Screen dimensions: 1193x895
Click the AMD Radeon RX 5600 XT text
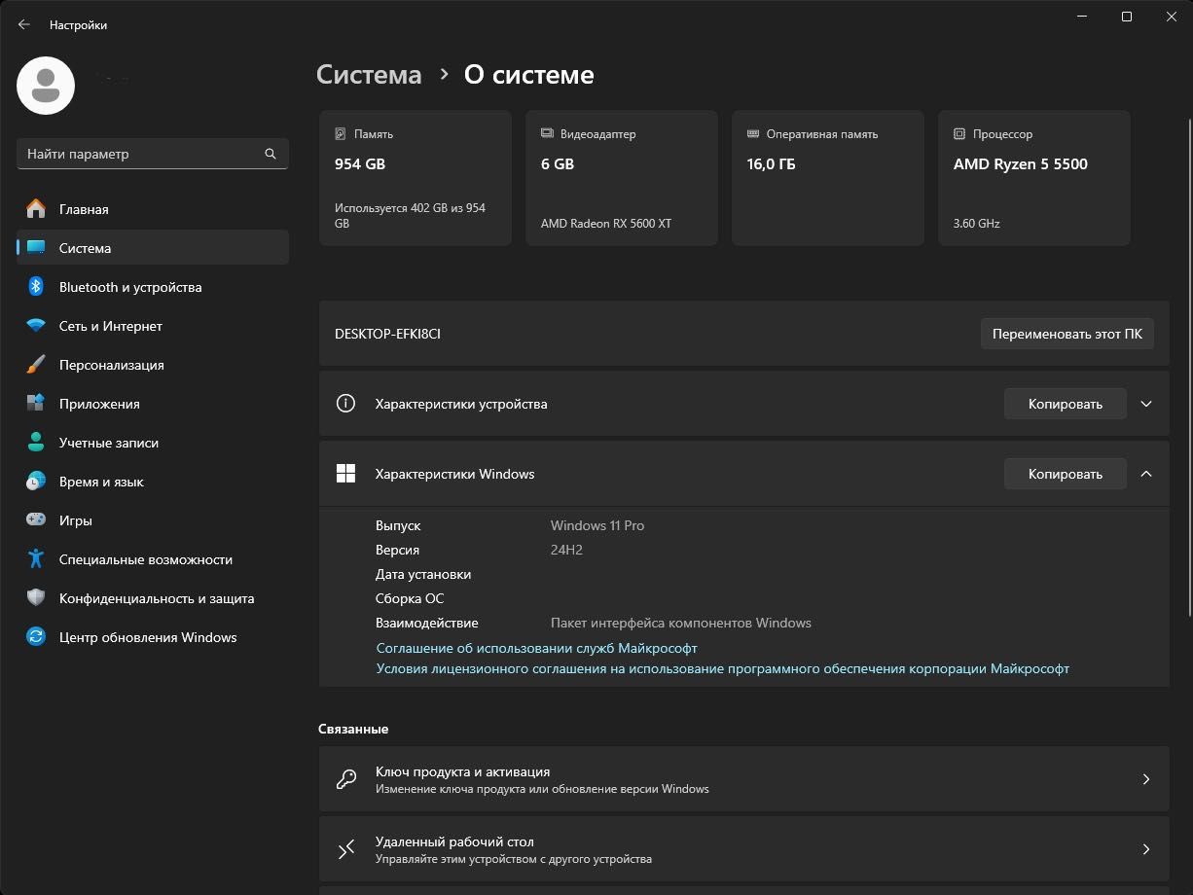(x=606, y=224)
